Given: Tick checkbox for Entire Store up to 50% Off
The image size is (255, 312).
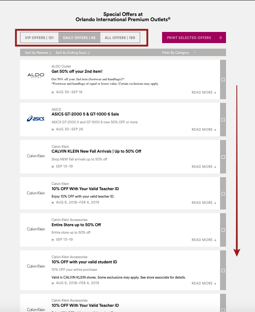Looking at the screenshot, I should pos(223,230).
